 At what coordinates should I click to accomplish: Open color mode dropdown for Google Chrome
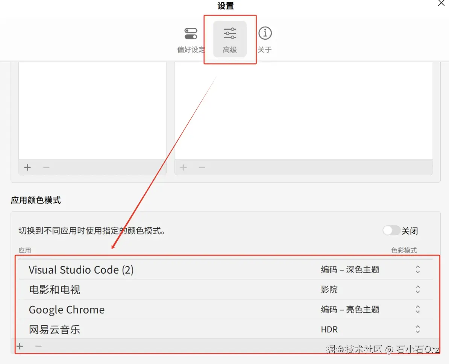coord(418,309)
